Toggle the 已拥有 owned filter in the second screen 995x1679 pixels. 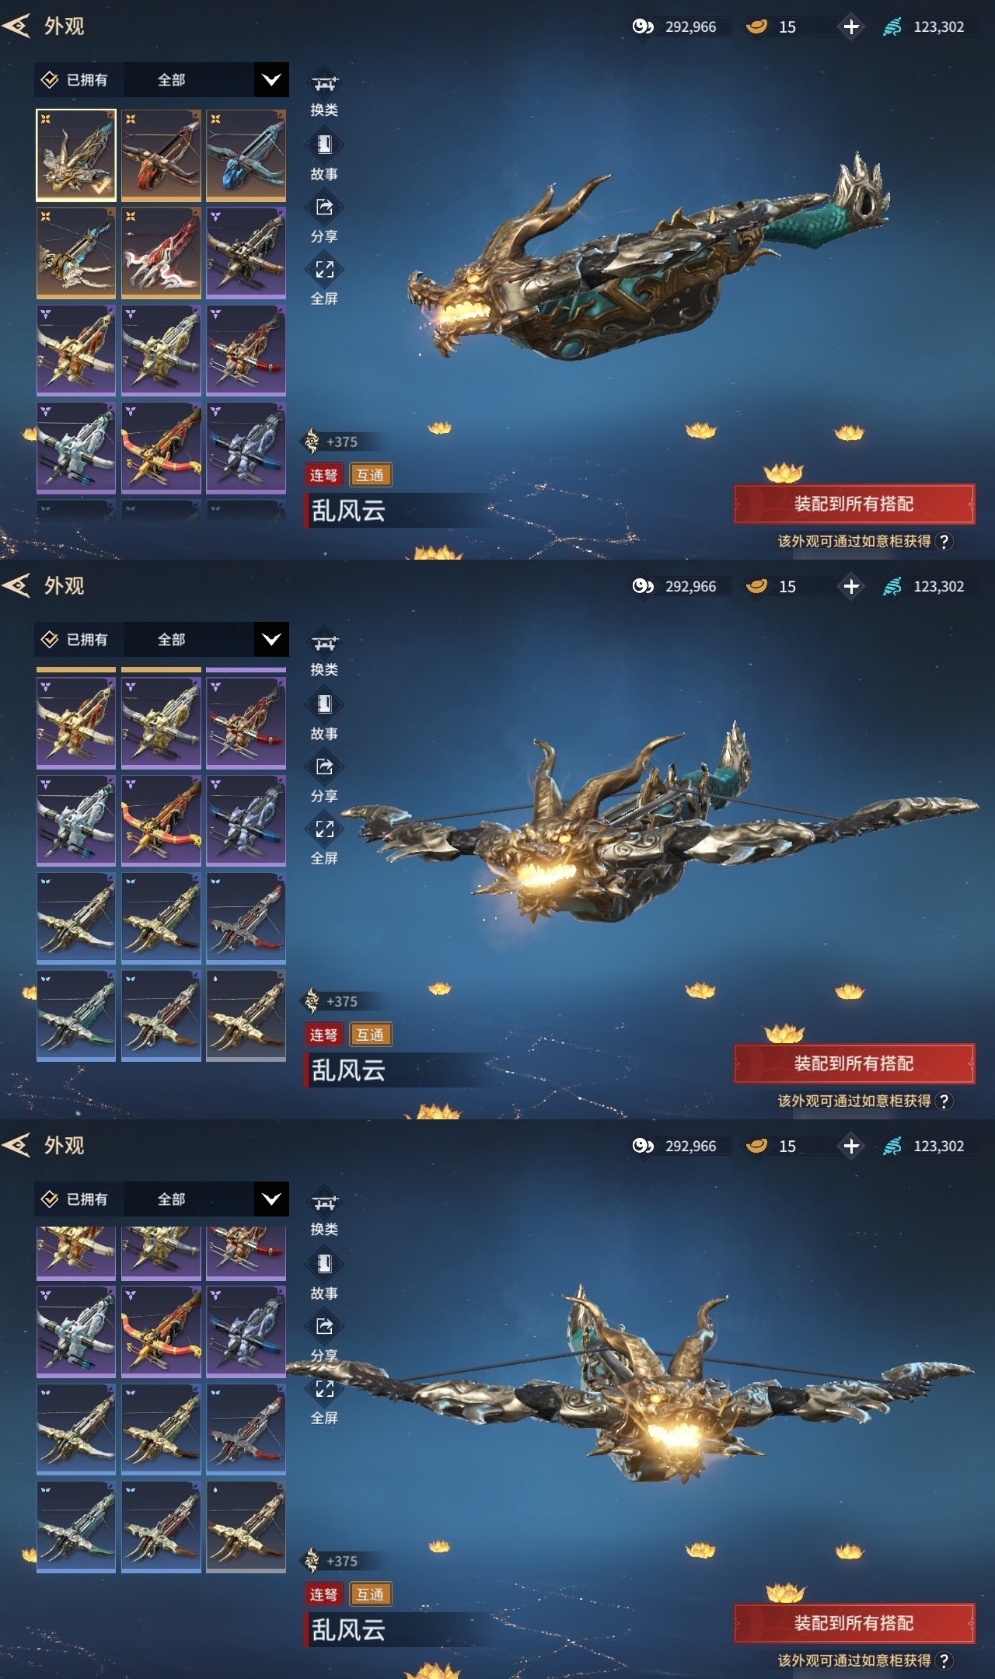[75, 639]
